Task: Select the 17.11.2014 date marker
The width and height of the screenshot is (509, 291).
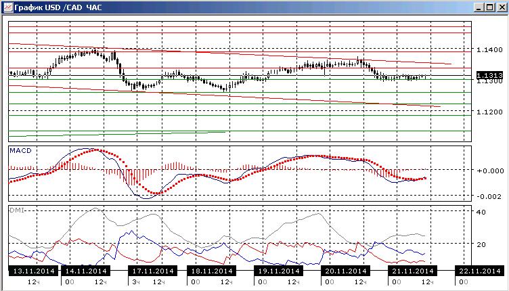Action: click(153, 271)
